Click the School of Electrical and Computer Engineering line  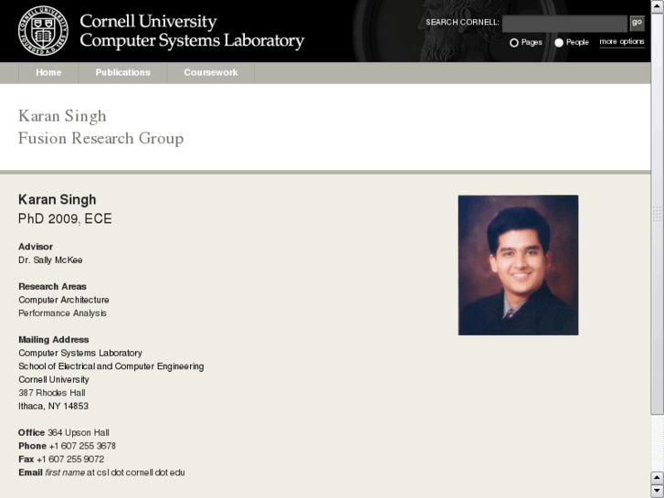click(x=111, y=366)
